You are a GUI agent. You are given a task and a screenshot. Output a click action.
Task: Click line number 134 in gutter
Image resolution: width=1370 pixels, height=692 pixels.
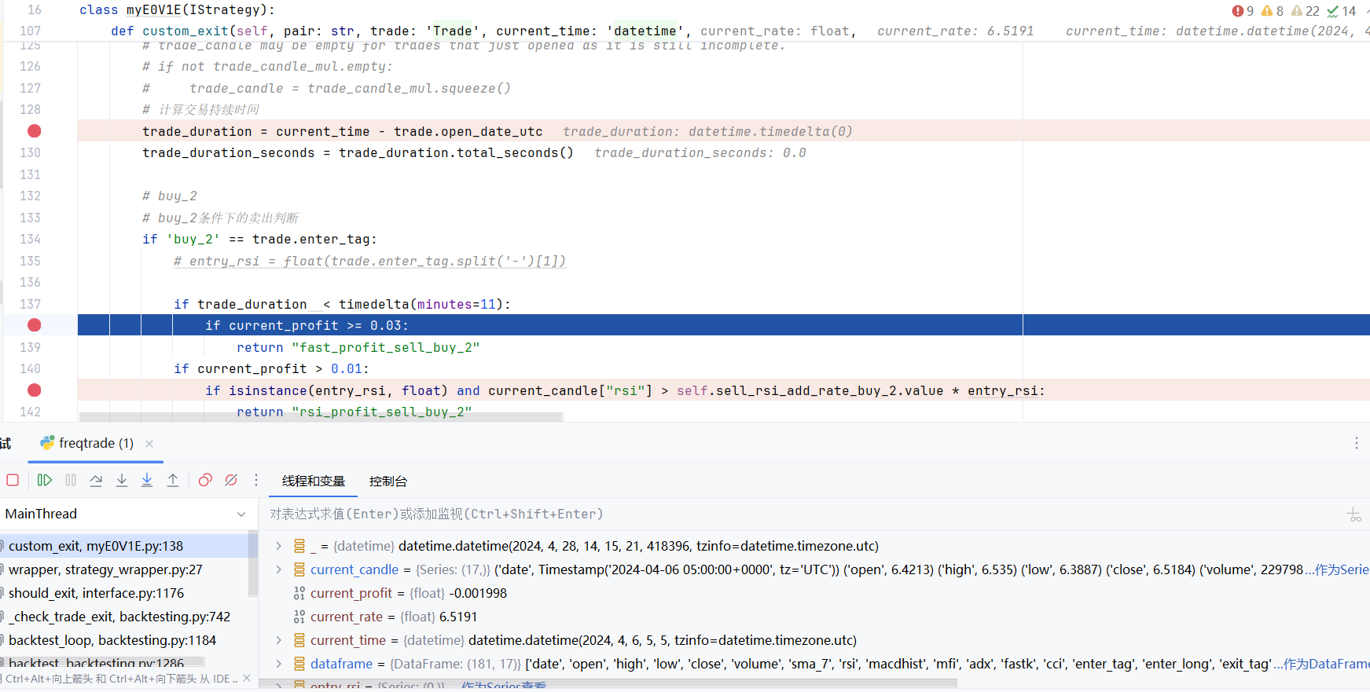(x=30, y=239)
